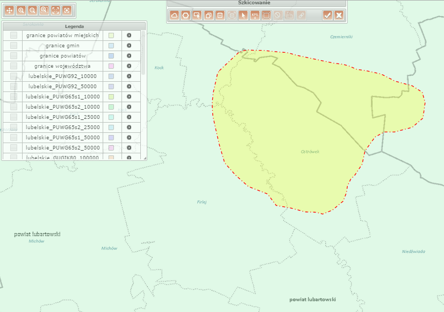This screenshot has width=444, height=312.
Task: Click the zoom in magnifier tool
Action: click(x=21, y=10)
